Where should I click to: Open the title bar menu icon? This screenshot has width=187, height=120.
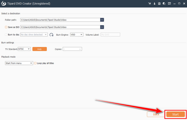tap(169, 4)
